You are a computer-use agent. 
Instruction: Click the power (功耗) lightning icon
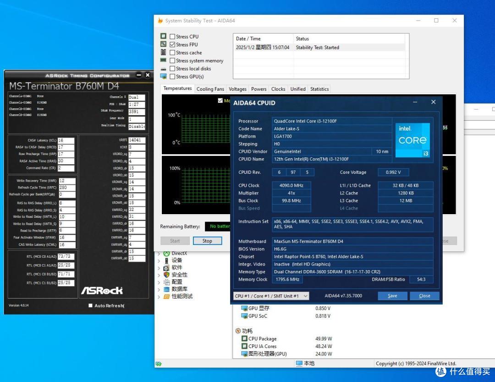click(x=238, y=331)
